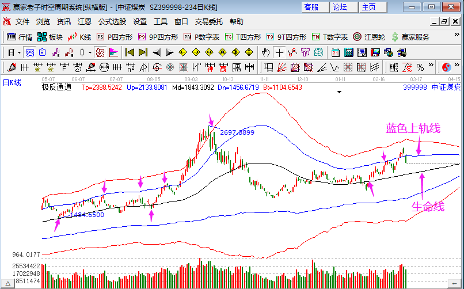Click the yellow diamond left-arrow icon
This screenshot has height=289, width=464.
pos(183,52)
